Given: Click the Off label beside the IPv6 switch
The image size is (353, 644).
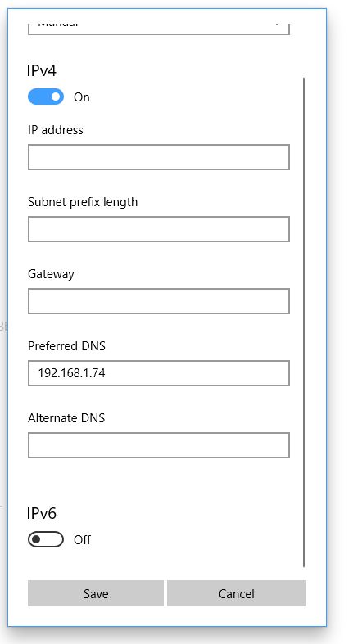Looking at the screenshot, I should pyautogui.click(x=82, y=540).
